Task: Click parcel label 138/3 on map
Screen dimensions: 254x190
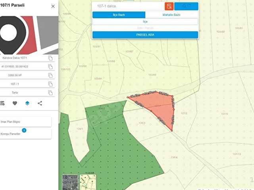Action: point(142,123)
